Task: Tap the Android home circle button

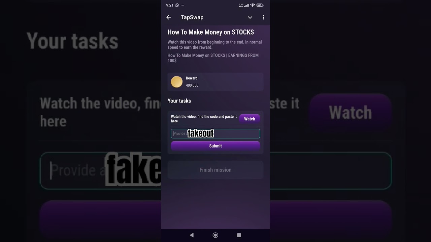Action: (215, 235)
